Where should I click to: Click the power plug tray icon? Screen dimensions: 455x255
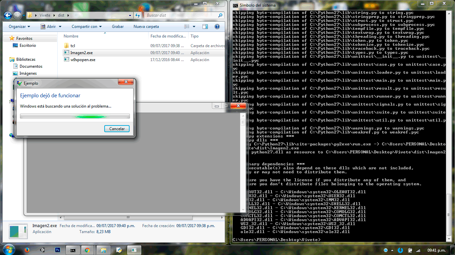410,250
